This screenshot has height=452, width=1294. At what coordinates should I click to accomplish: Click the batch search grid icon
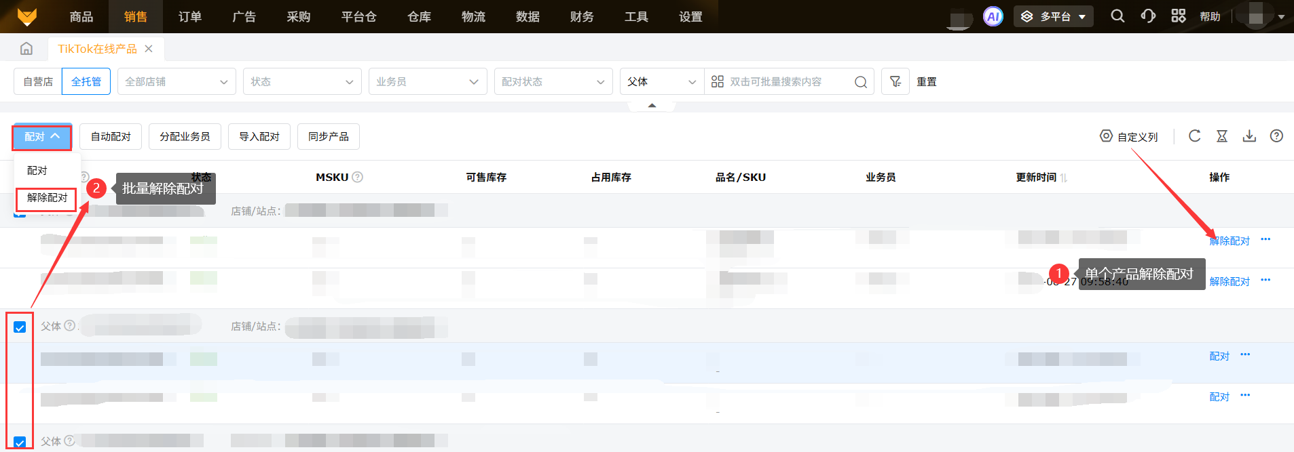(717, 81)
